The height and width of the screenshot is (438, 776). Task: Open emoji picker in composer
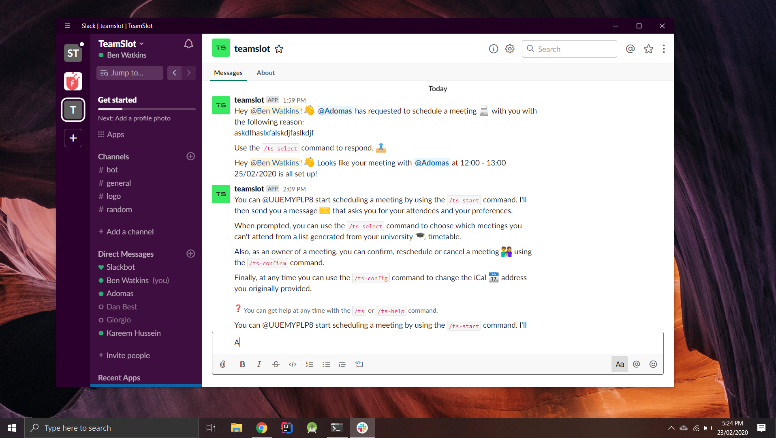click(x=653, y=364)
